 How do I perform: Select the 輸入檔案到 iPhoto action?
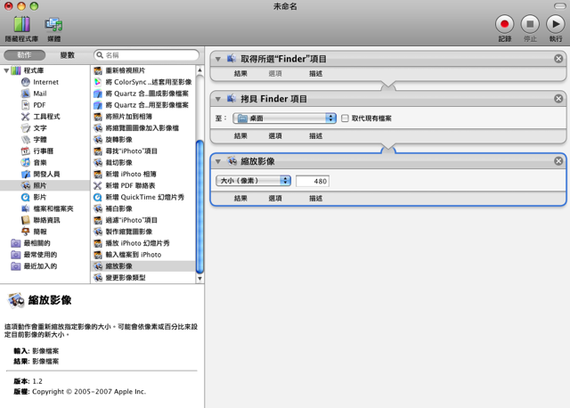142,255
